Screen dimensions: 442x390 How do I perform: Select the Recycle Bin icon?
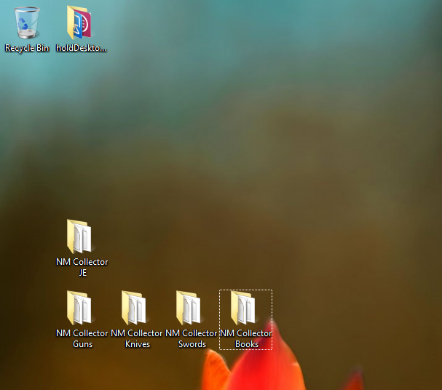tap(27, 23)
